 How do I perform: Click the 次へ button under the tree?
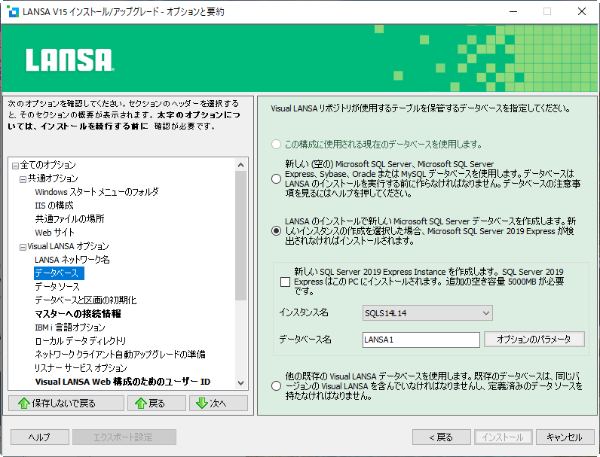point(219,403)
